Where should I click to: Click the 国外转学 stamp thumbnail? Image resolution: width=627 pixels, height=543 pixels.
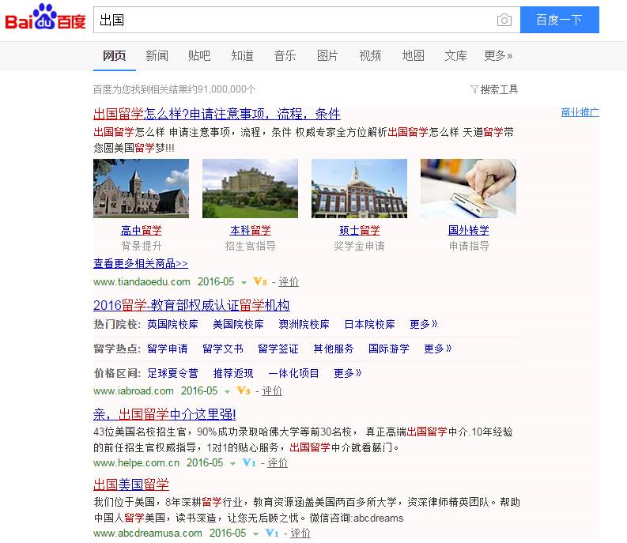[468, 188]
